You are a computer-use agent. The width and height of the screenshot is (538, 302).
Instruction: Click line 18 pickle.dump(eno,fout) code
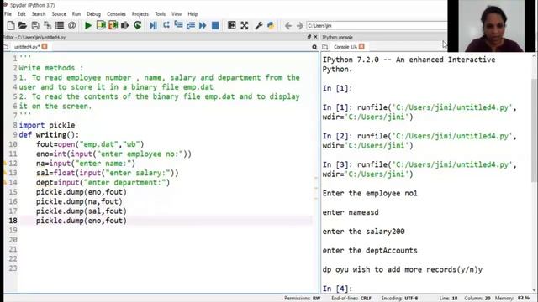tap(82, 221)
